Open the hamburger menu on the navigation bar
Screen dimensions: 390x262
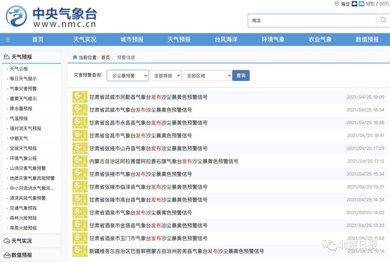pos(8,40)
